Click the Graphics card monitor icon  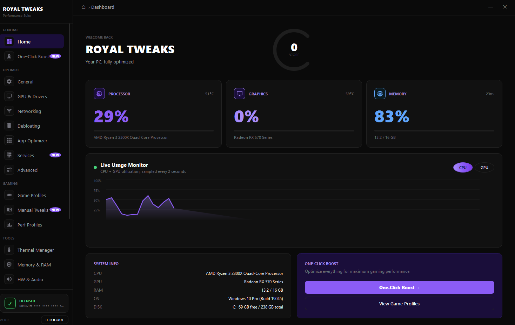(240, 94)
